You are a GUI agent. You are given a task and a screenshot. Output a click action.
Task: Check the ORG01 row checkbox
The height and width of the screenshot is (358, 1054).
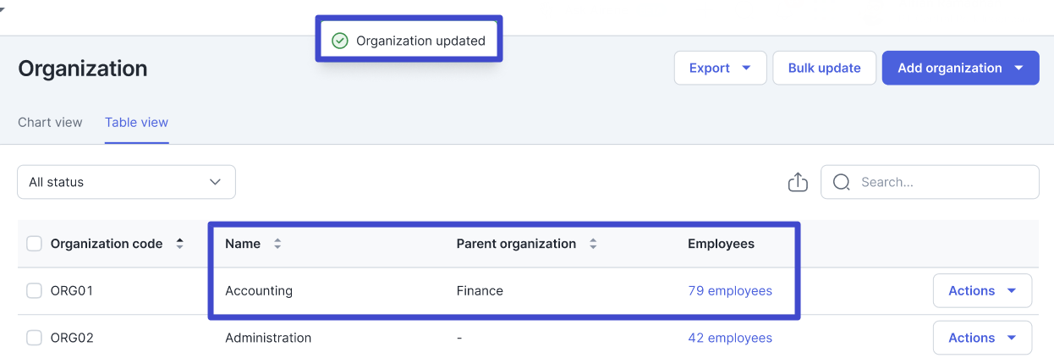tap(34, 290)
